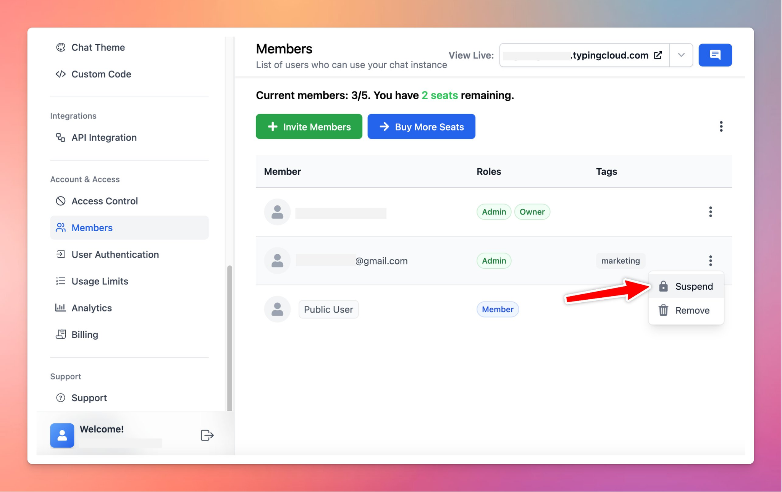Choose Remove in the member options menu

[x=686, y=310]
